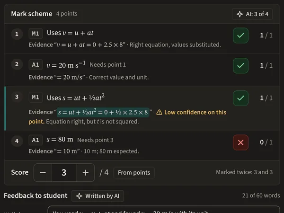284x213 pixels.
Task: Click the sparkle icon in the AI score badge
Action: [x=240, y=14]
